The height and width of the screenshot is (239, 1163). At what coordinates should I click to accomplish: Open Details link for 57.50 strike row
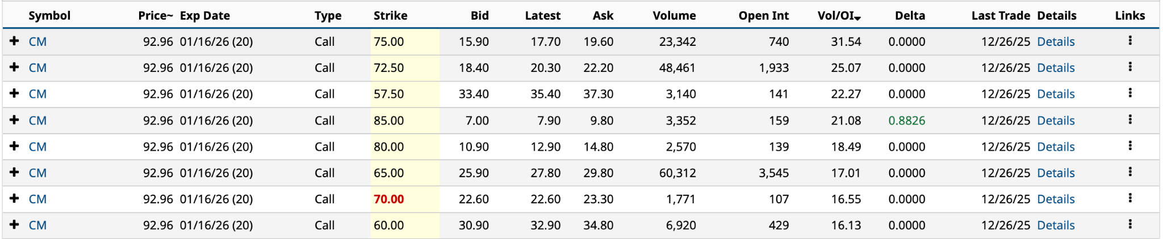point(1056,94)
